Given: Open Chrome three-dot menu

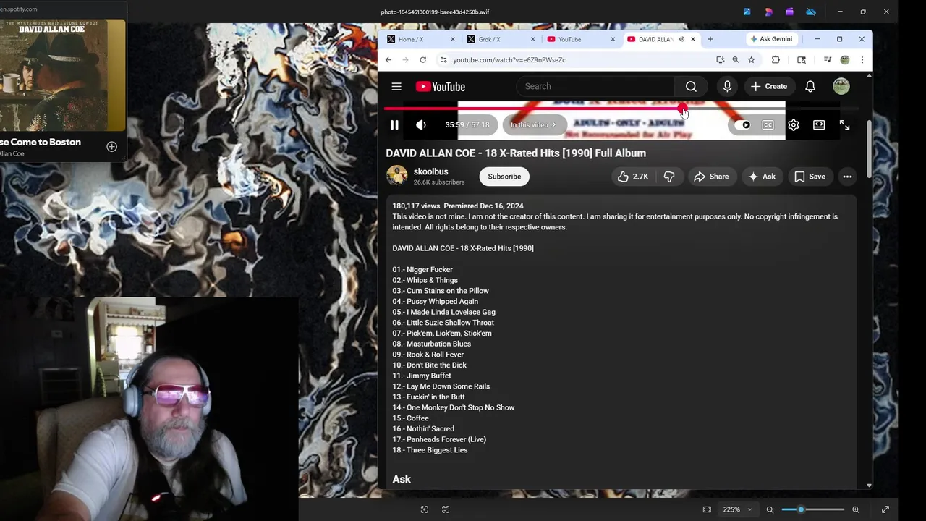Looking at the screenshot, I should pos(862,60).
